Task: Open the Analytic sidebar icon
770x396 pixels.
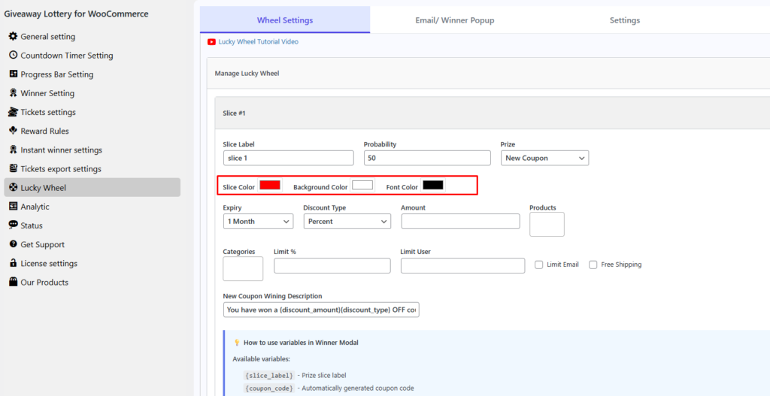Action: click(13, 207)
